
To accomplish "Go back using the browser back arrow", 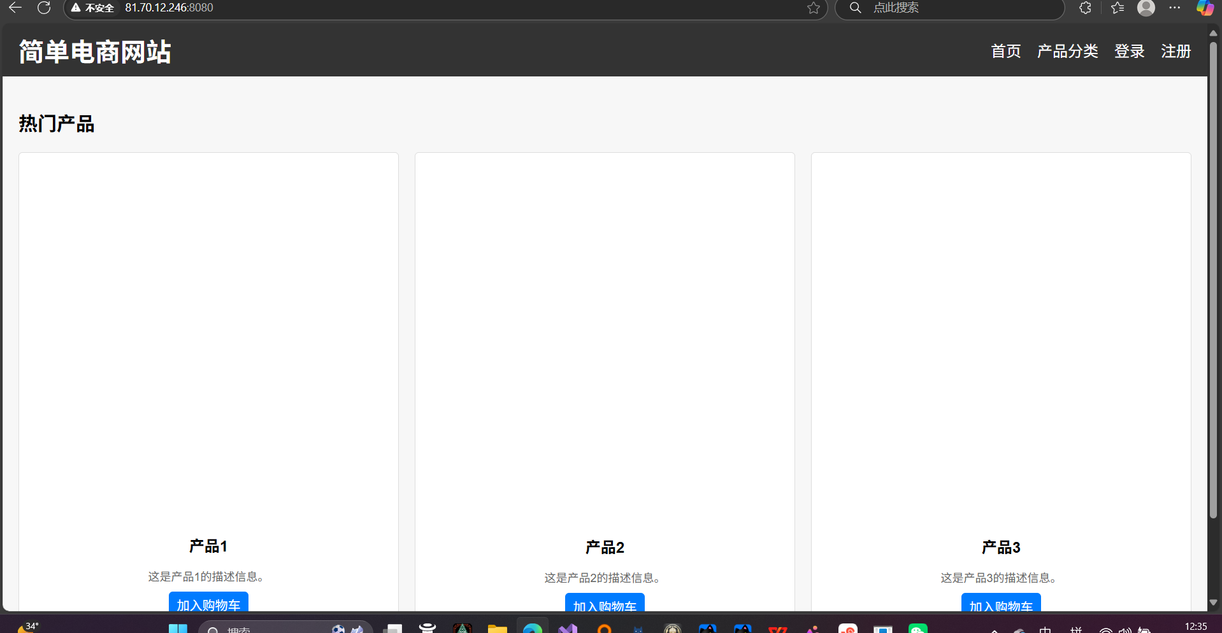I will tap(15, 8).
